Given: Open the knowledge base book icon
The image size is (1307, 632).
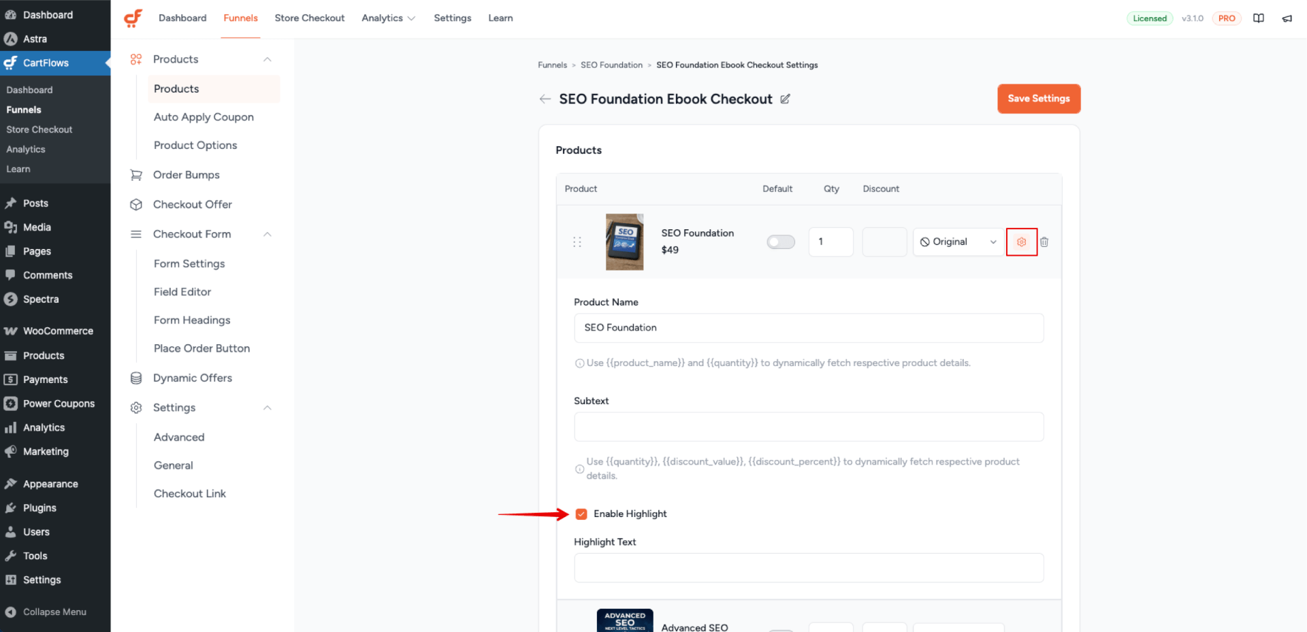Looking at the screenshot, I should tap(1259, 18).
